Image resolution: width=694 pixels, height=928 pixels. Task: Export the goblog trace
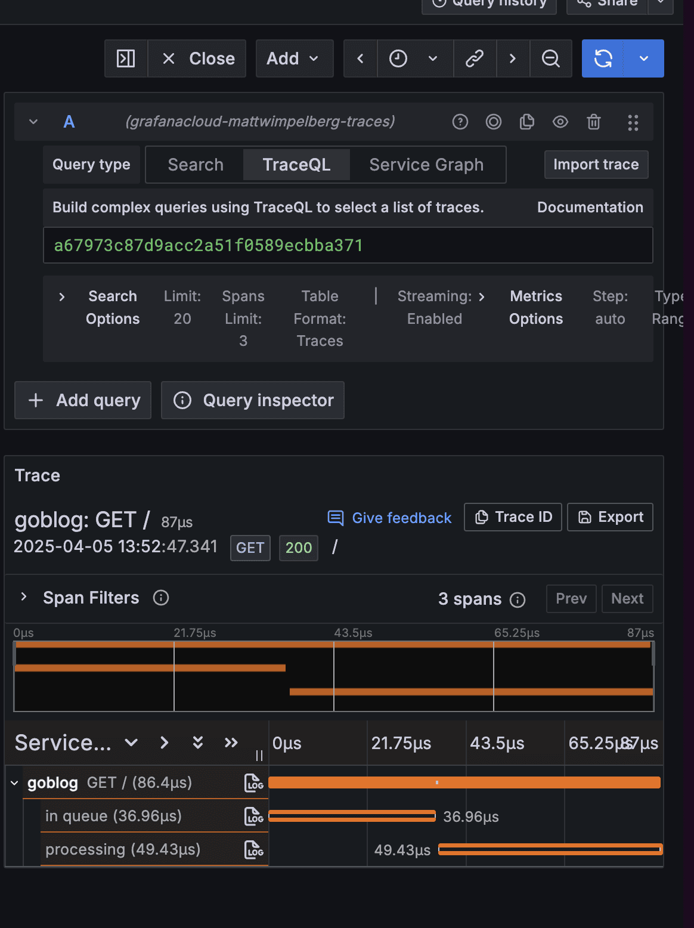pos(610,517)
